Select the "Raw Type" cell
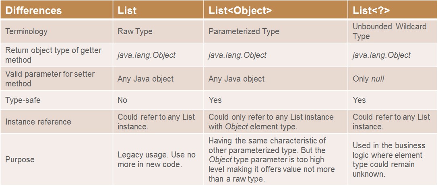 tap(135, 31)
